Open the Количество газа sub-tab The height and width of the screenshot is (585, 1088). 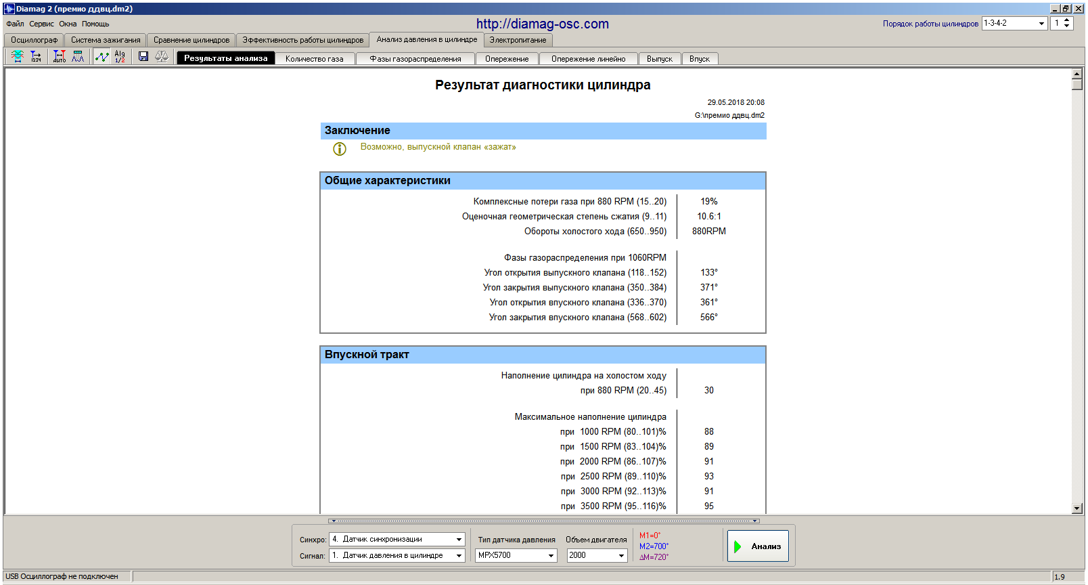pyautogui.click(x=315, y=59)
